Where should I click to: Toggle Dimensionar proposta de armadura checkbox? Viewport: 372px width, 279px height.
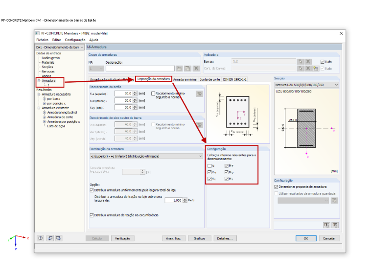click(276, 187)
